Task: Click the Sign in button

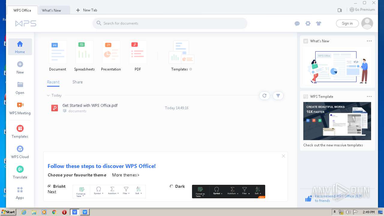Action: pyautogui.click(x=347, y=23)
